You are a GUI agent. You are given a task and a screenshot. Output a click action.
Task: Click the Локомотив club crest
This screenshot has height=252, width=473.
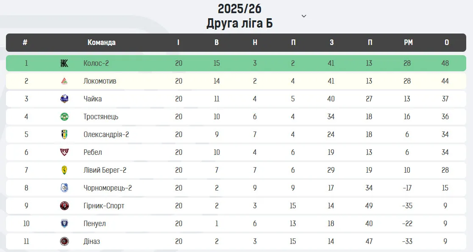coord(64,81)
